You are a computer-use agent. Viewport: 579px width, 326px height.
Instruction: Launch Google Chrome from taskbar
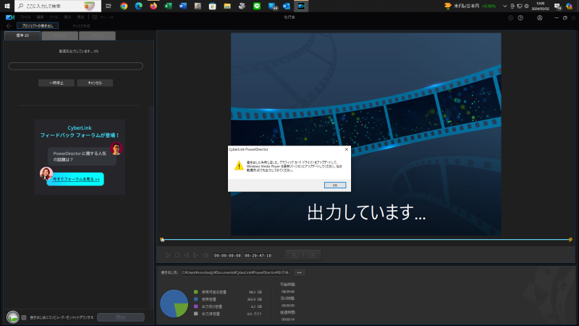coord(124,6)
